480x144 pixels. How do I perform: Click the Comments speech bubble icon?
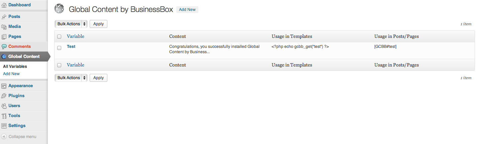coord(4,47)
